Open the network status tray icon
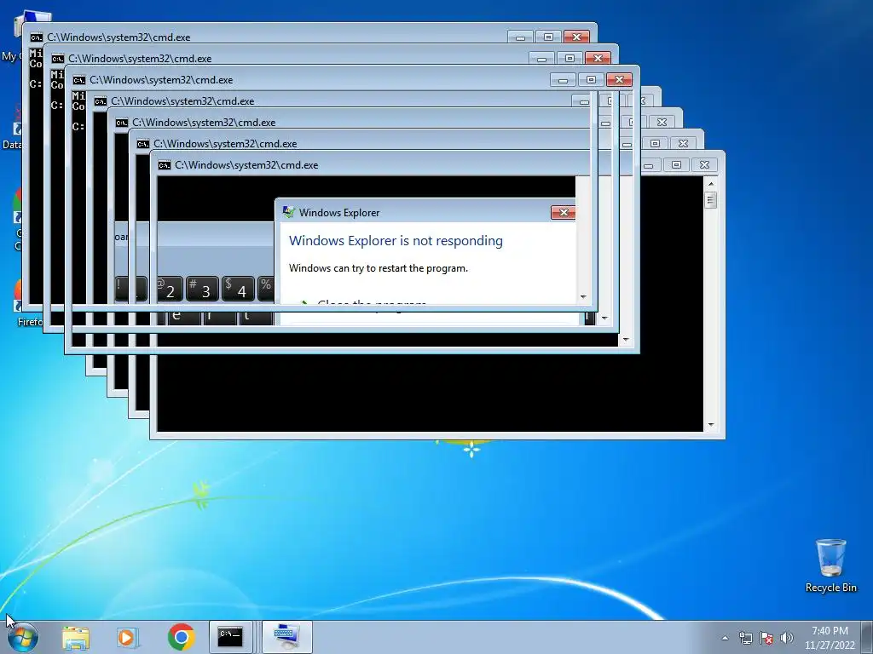Viewport: 873px width, 654px height. 745,638
